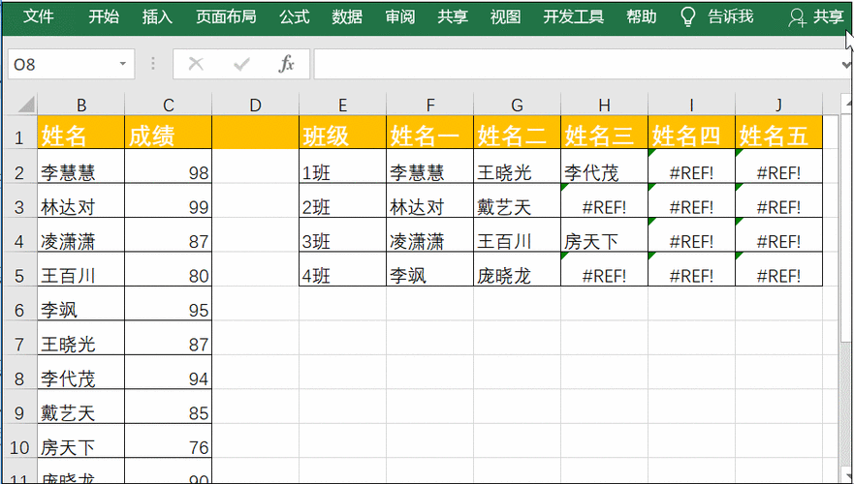The height and width of the screenshot is (484, 854).
Task: Select column G header
Action: point(517,105)
